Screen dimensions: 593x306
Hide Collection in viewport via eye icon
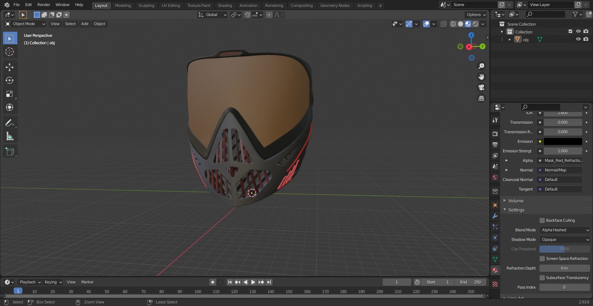click(578, 32)
